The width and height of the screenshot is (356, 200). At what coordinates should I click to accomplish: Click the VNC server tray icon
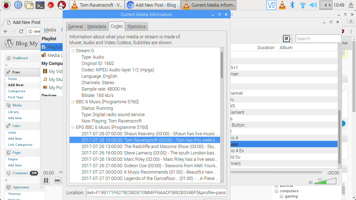(271, 5)
